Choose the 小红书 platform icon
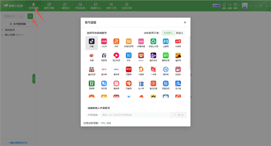Viewport: 271px width, 146px height. click(104, 43)
